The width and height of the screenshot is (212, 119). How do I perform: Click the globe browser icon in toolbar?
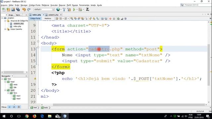[58, 10]
